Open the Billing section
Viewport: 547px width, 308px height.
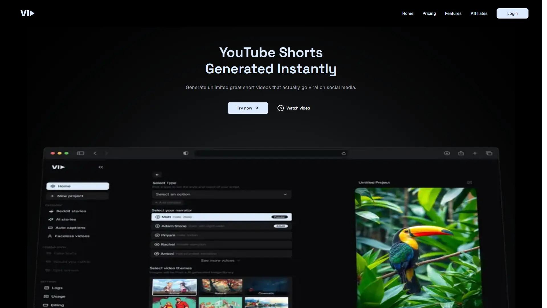[57, 305]
